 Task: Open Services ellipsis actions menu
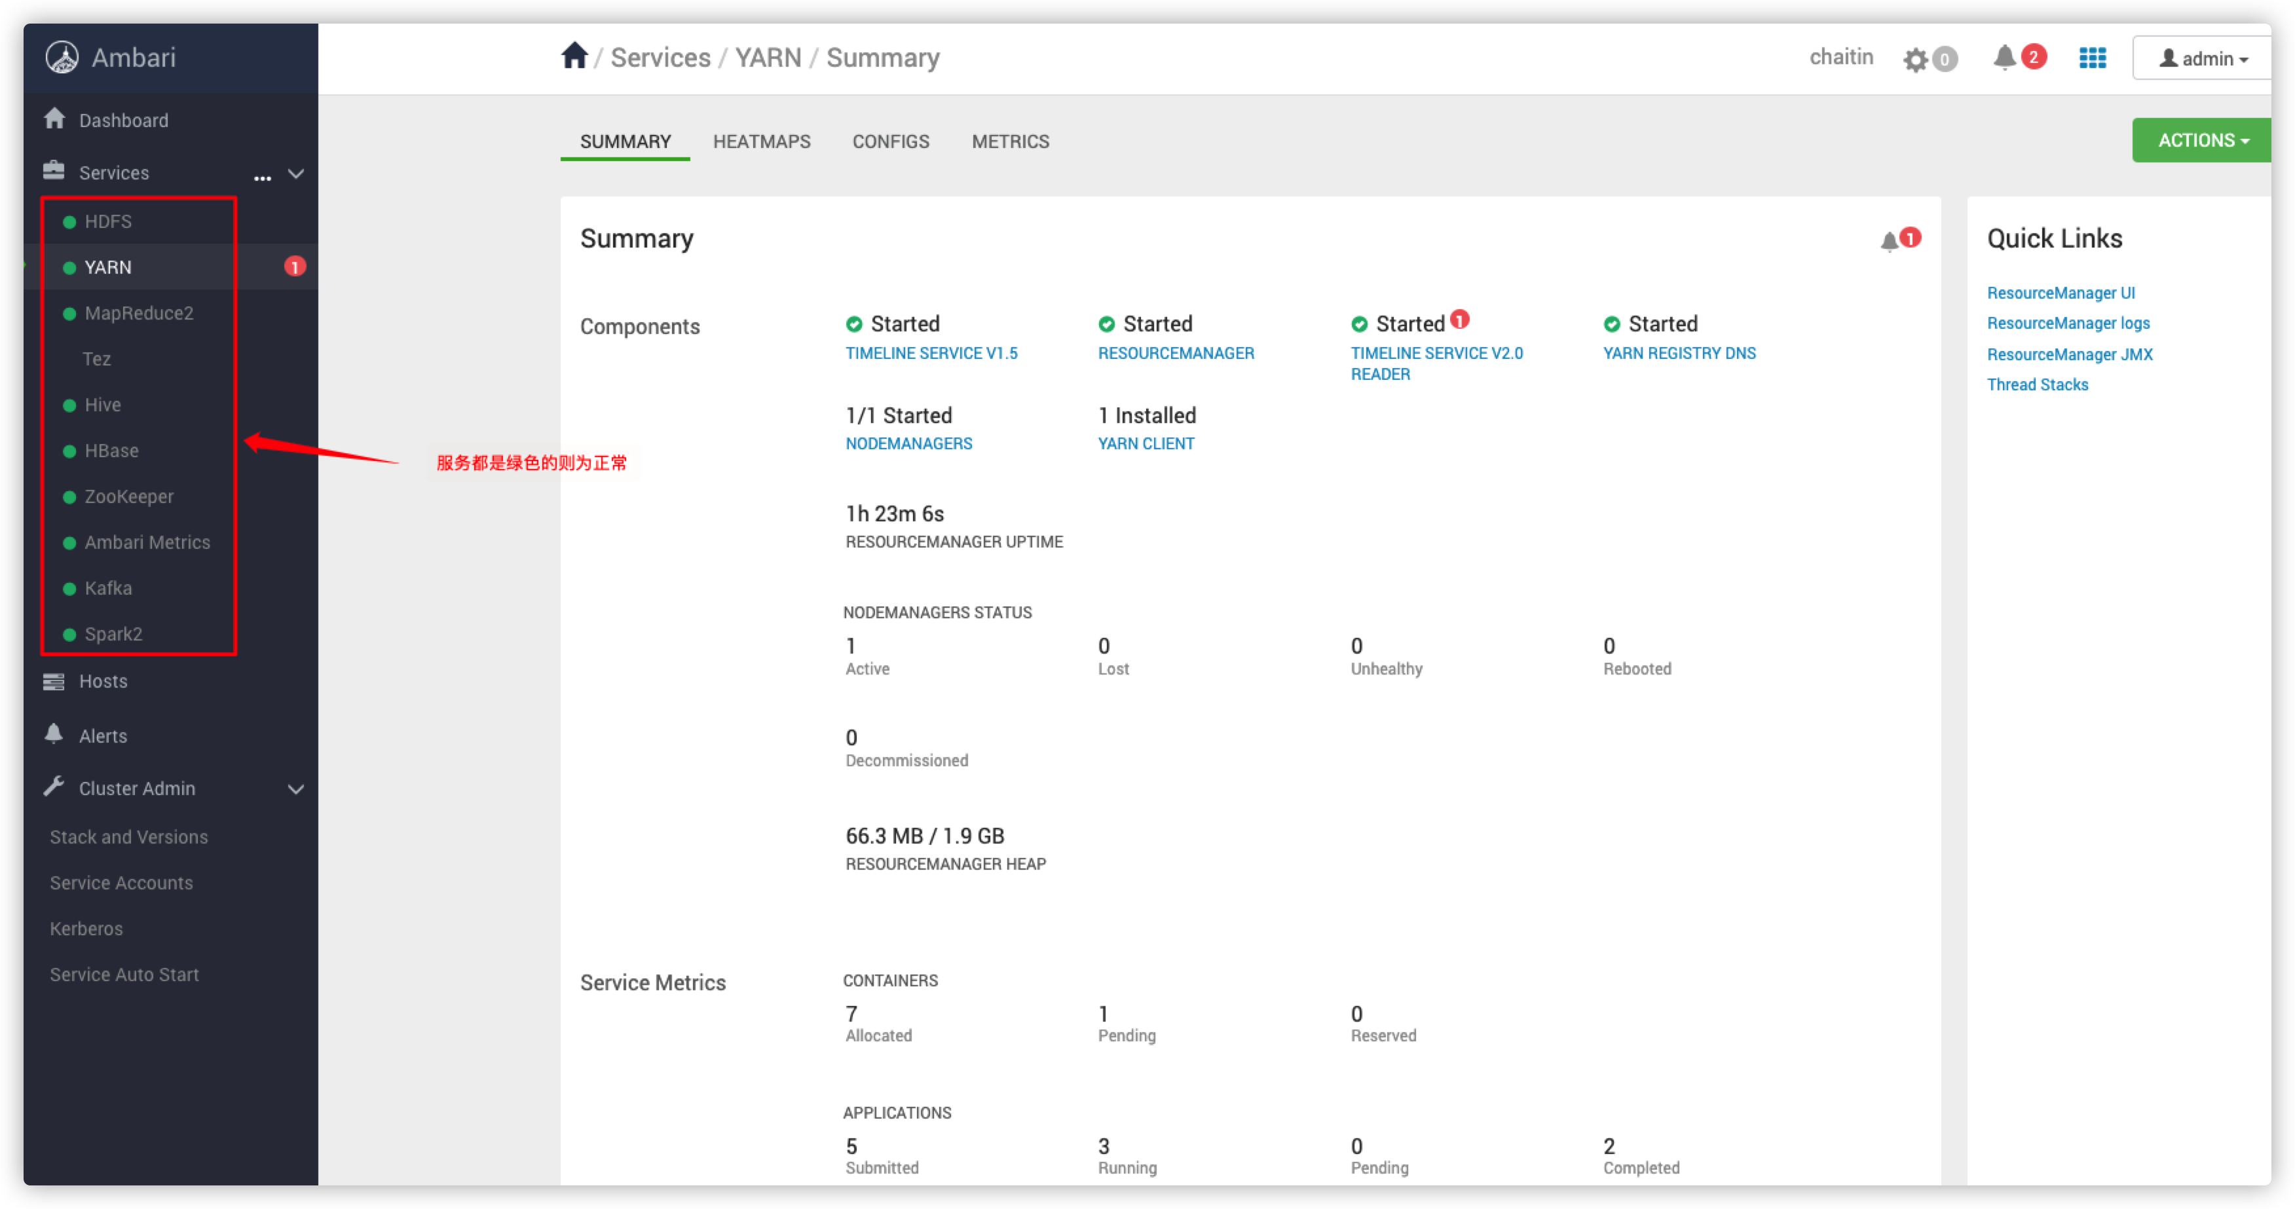pos(262,177)
